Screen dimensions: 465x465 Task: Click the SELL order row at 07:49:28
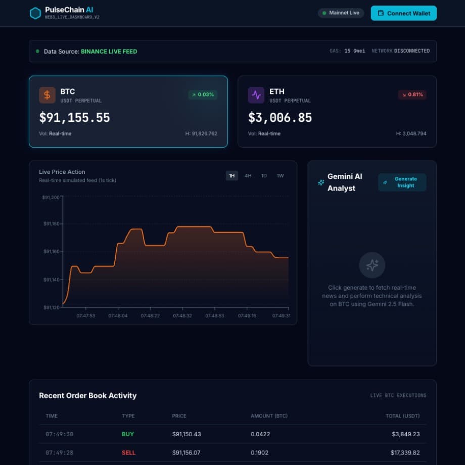pyautogui.click(x=232, y=453)
